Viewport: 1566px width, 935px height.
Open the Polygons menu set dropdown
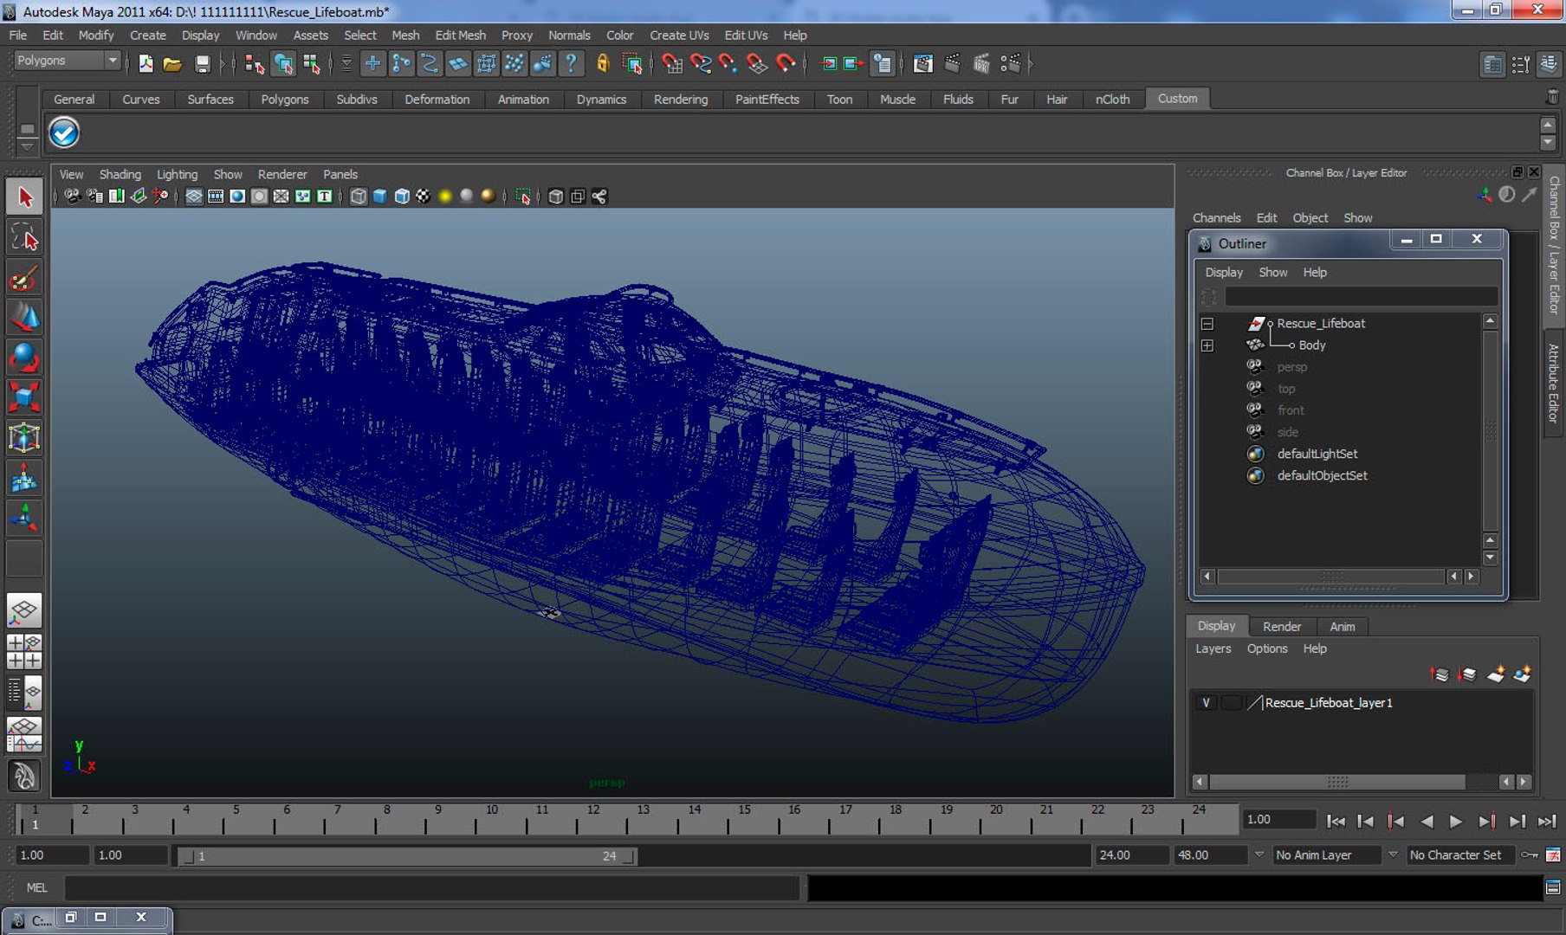68,61
